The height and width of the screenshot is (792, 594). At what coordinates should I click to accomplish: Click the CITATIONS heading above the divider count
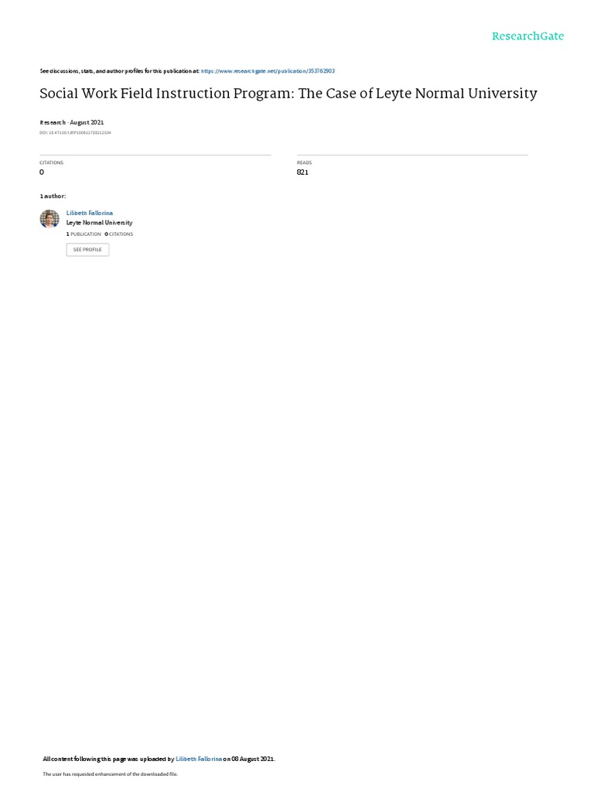52,162
